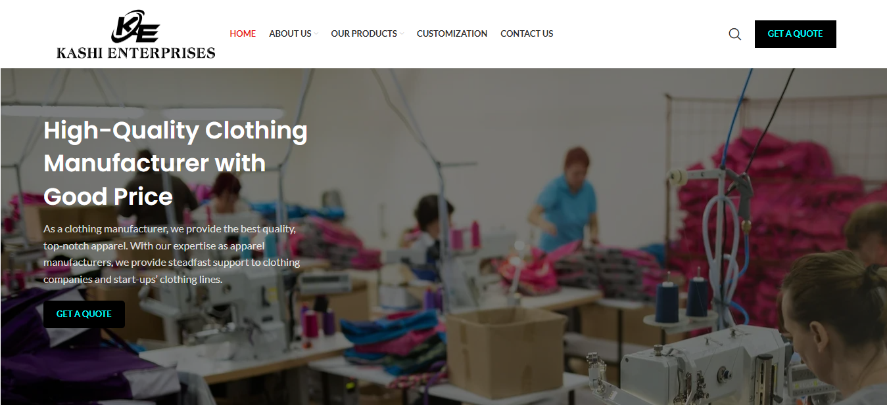Click the High-Quality Clothing Manufacturer heading

click(x=176, y=163)
